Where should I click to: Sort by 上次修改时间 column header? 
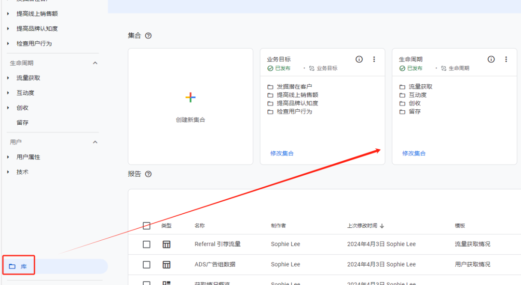click(362, 226)
